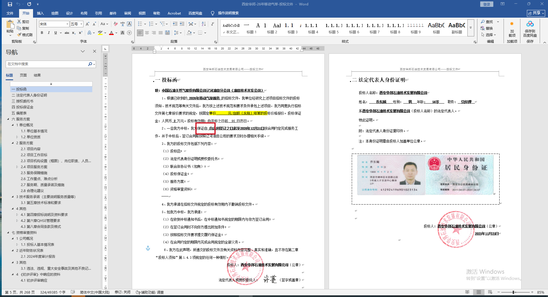Image resolution: width=548 pixels, height=297 pixels.
Task: Click the zoom slider handle in status bar
Action: [x=513, y=292]
